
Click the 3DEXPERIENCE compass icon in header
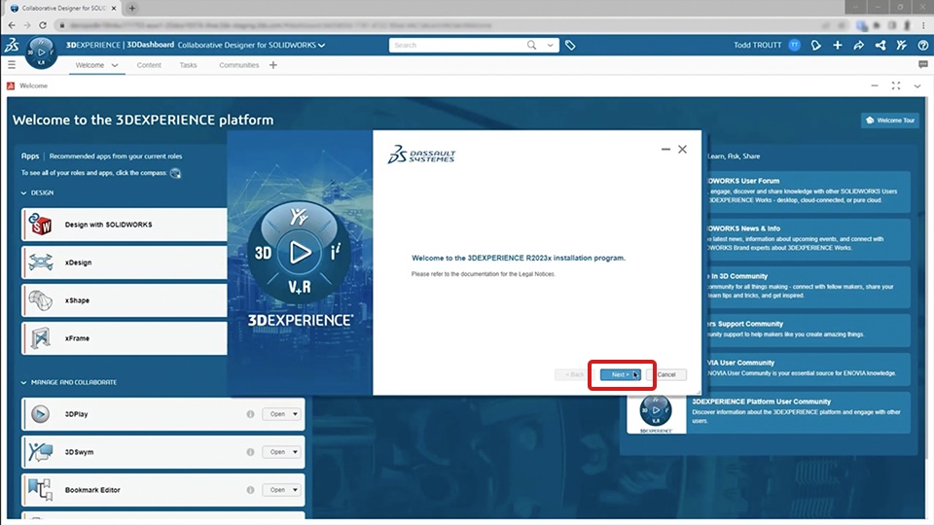[41, 52]
